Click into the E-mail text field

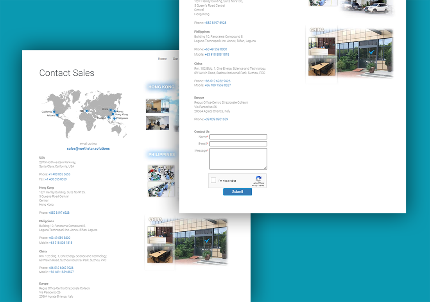click(238, 144)
